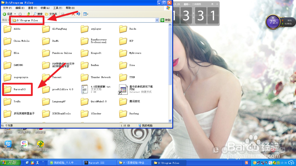Click the Sogou input method tray icon

coord(247,163)
